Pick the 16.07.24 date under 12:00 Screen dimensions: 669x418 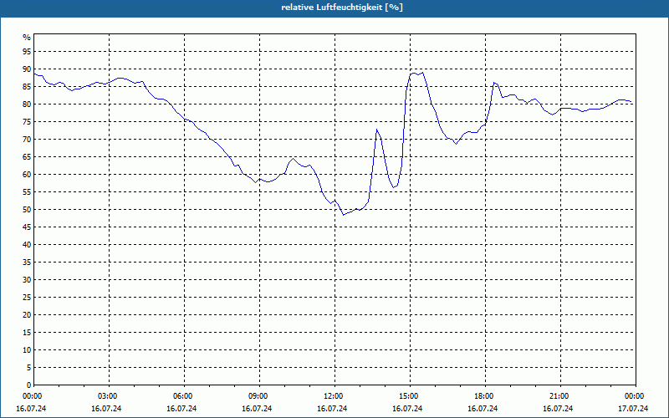[x=332, y=409]
